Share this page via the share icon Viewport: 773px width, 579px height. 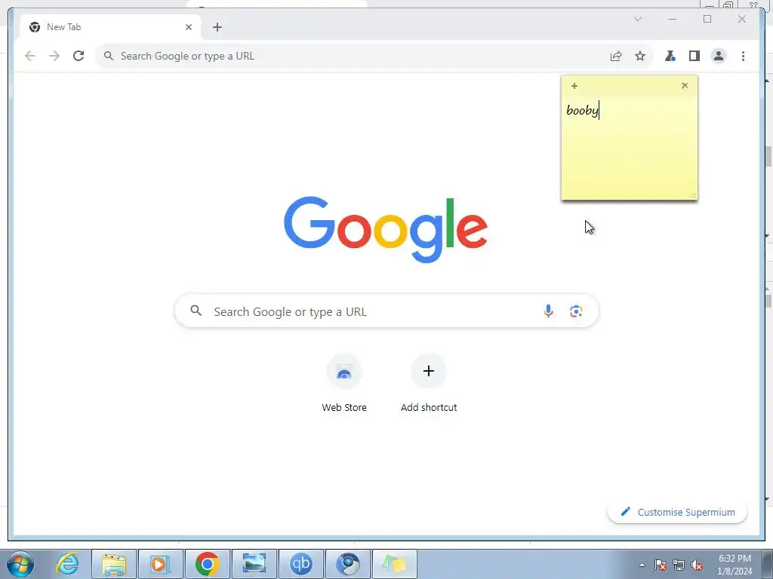pos(616,56)
